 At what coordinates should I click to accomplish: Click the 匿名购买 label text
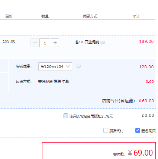[x=148, y=131]
